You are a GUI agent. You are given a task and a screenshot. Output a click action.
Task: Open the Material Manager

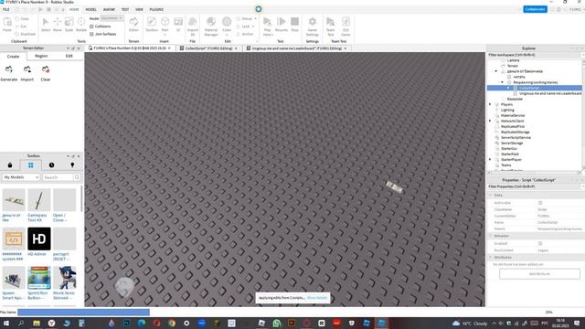211,27
